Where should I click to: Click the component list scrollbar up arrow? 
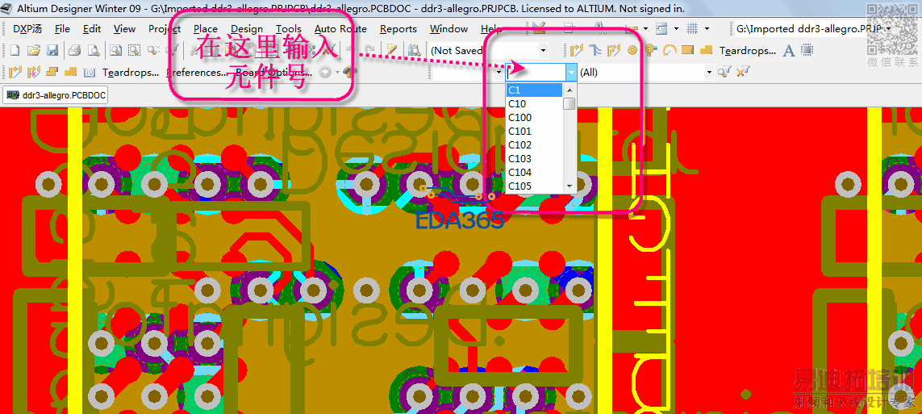click(x=569, y=90)
